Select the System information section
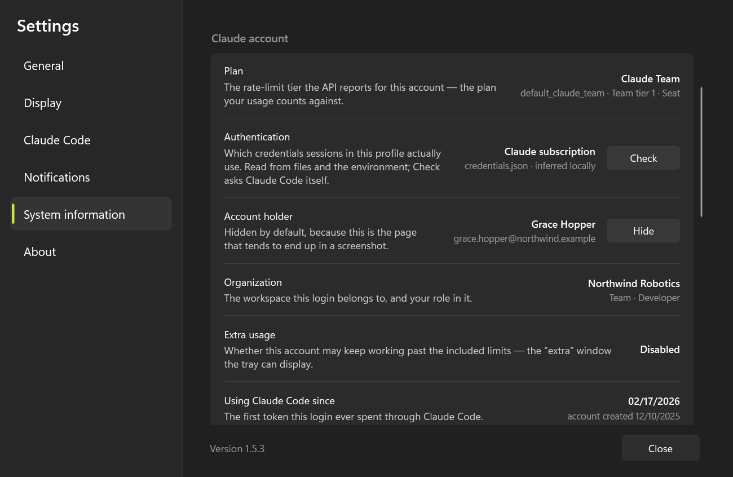This screenshot has width=733, height=477. coord(91,215)
